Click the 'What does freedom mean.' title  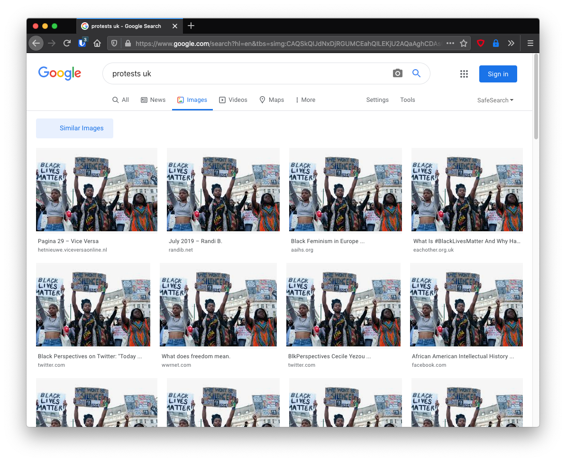(196, 356)
